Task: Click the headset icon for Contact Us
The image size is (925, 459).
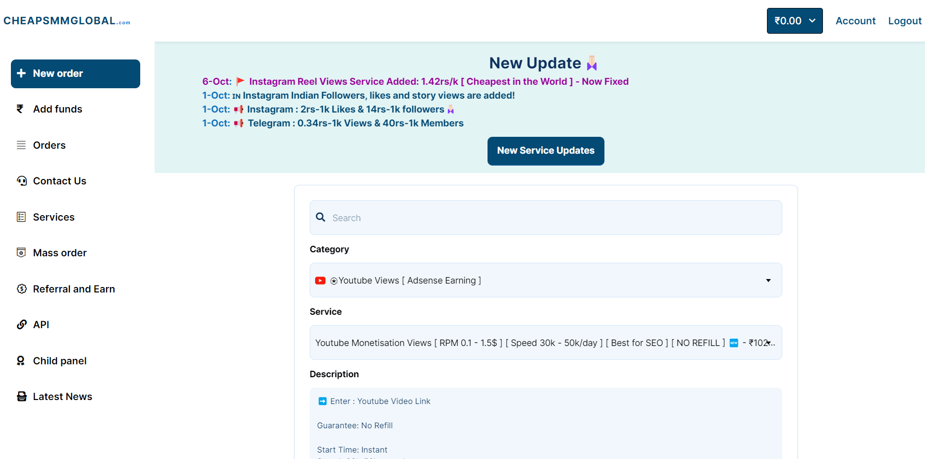Action: click(x=22, y=181)
